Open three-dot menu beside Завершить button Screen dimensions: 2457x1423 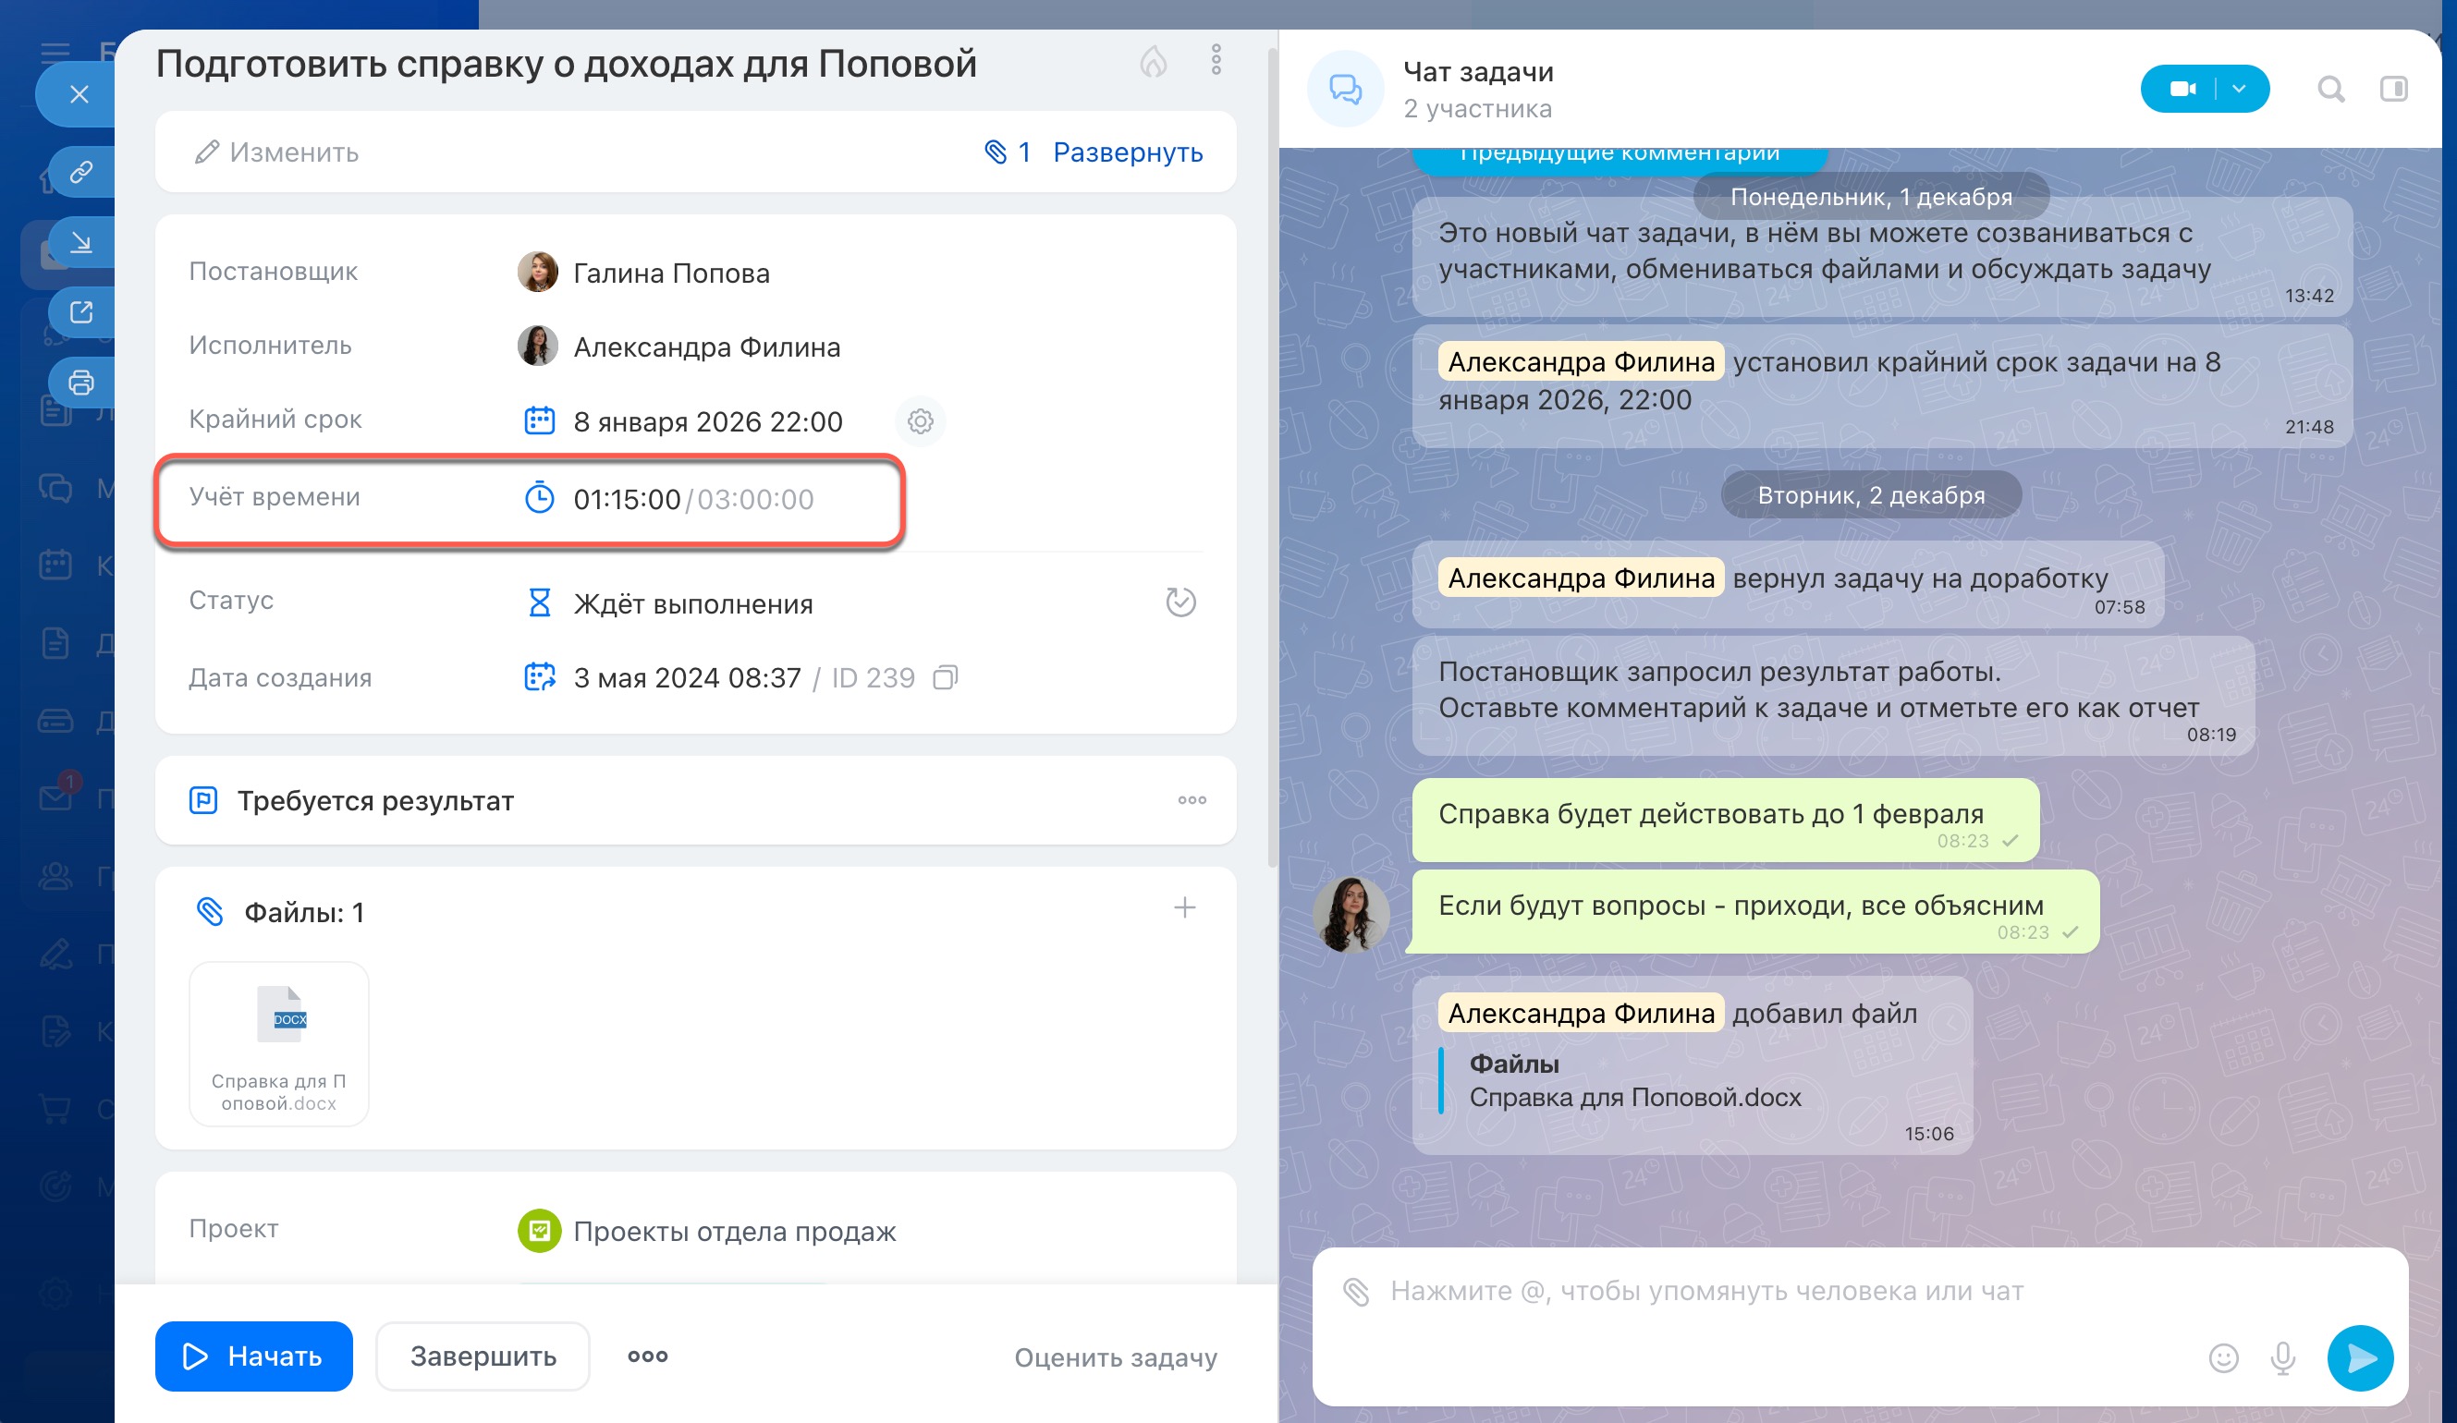coord(647,1356)
